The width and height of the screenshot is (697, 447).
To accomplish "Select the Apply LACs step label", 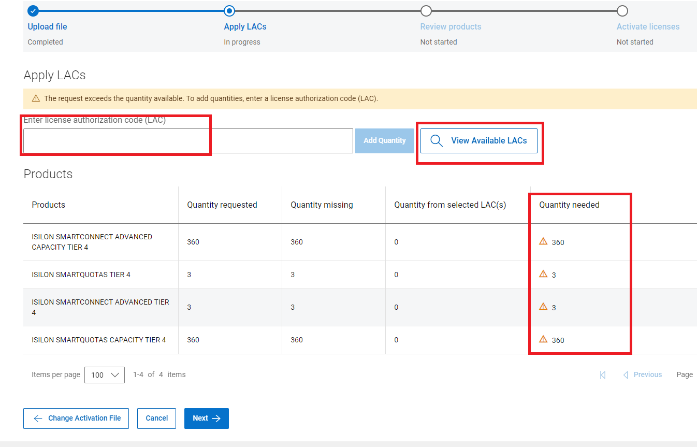I will point(245,27).
